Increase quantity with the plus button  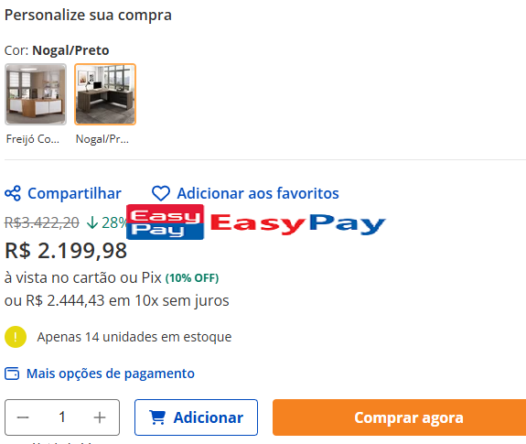(100, 417)
